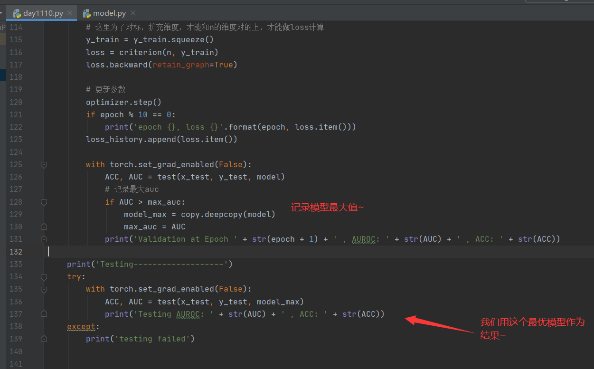Click line number 132 in the gutter
Image resolution: width=594 pixels, height=369 pixels.
point(16,251)
